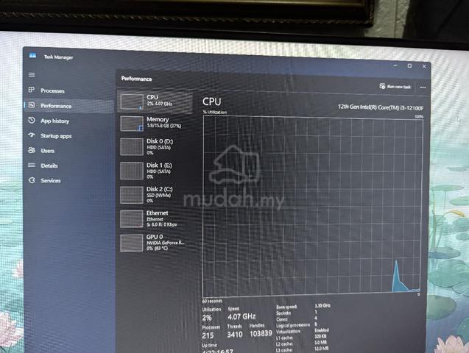
Task: Click the CPU utilization graph area
Action: click(x=312, y=206)
